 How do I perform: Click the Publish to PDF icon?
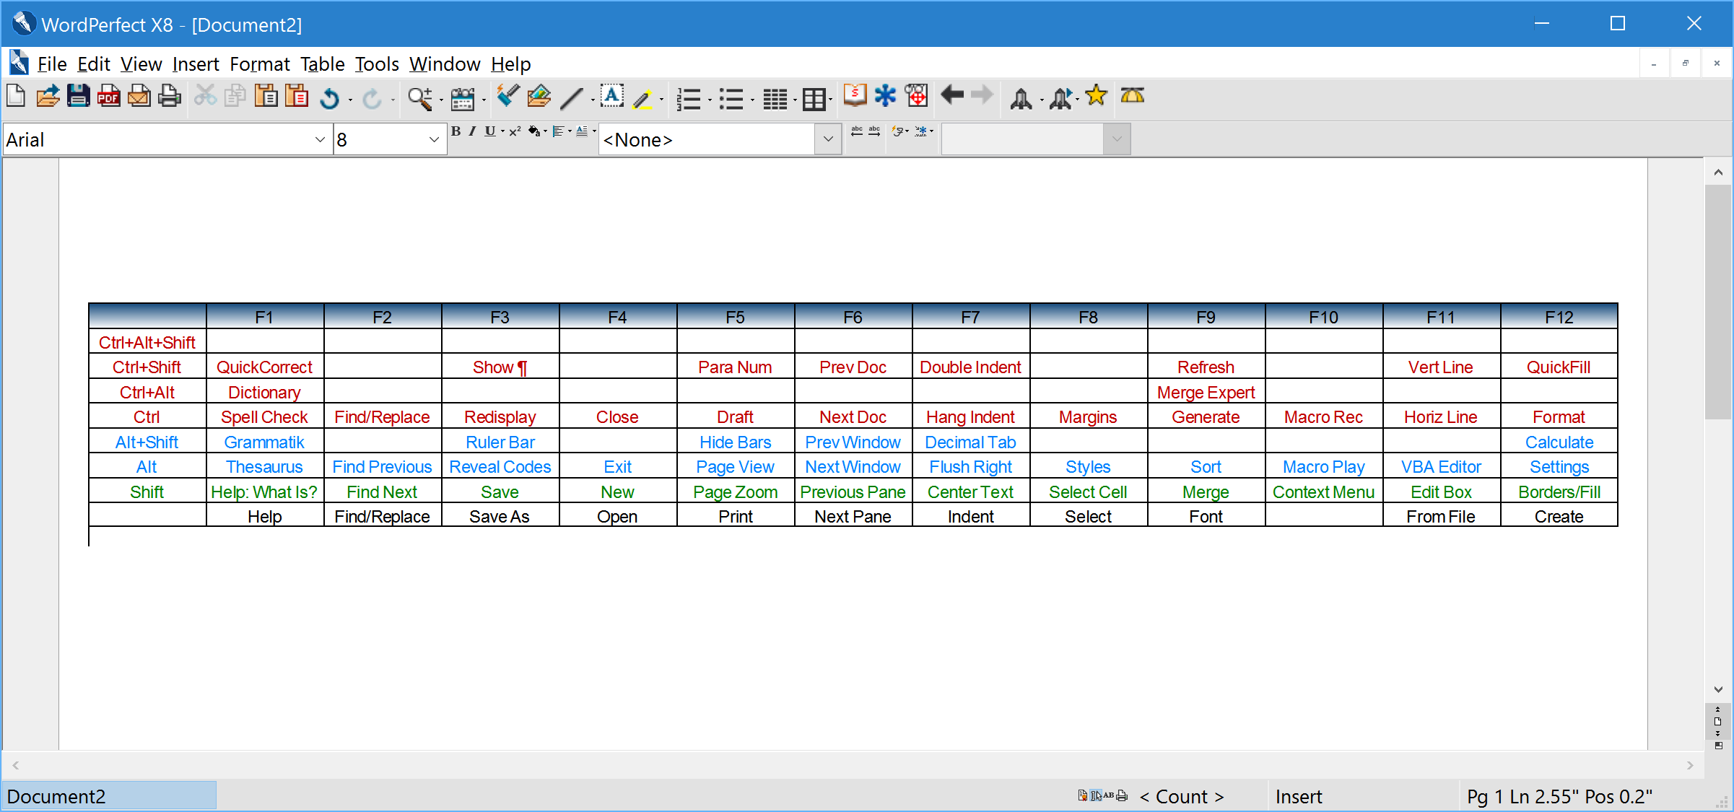(108, 96)
